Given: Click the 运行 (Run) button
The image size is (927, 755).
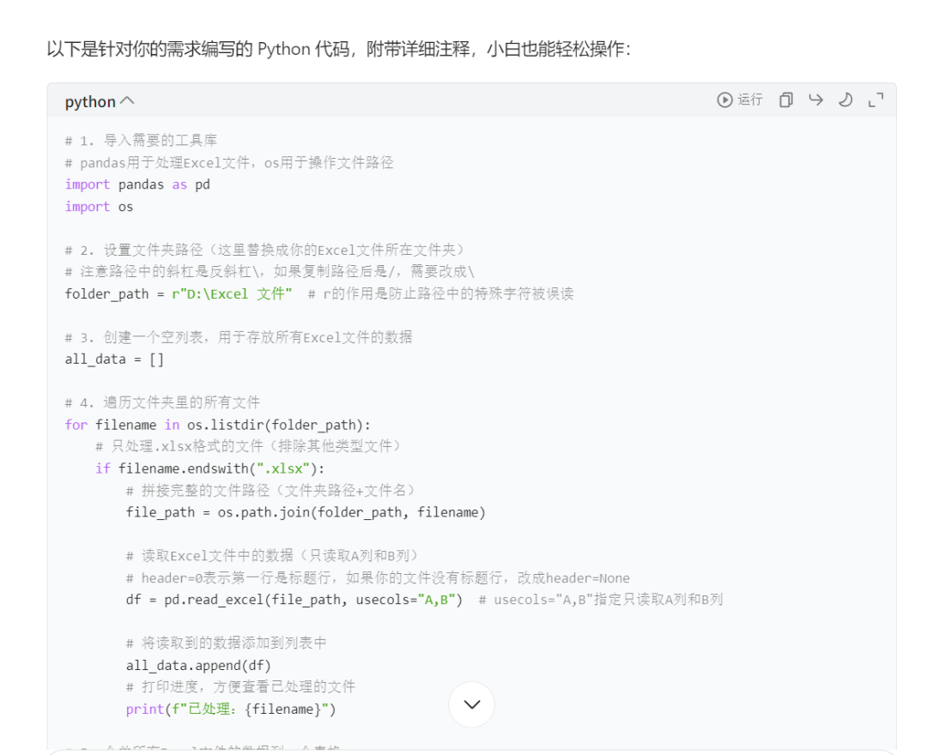Looking at the screenshot, I should point(748,100).
